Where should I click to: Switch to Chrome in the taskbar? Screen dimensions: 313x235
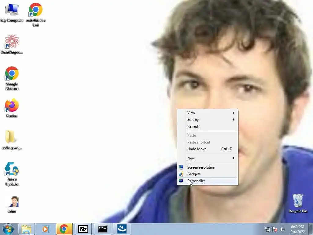coord(64,229)
